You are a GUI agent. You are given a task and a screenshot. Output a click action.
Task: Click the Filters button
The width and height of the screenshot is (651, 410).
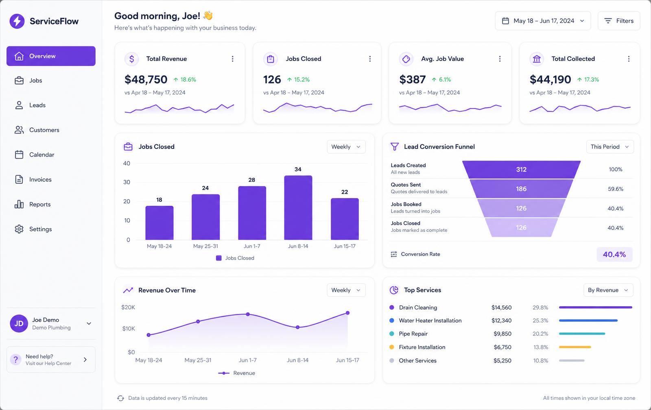pos(619,21)
